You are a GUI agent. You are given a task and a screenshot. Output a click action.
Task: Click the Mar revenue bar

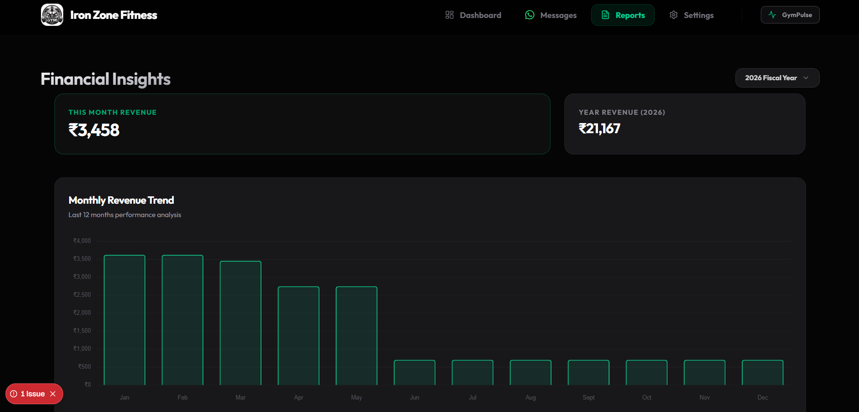[x=241, y=323]
